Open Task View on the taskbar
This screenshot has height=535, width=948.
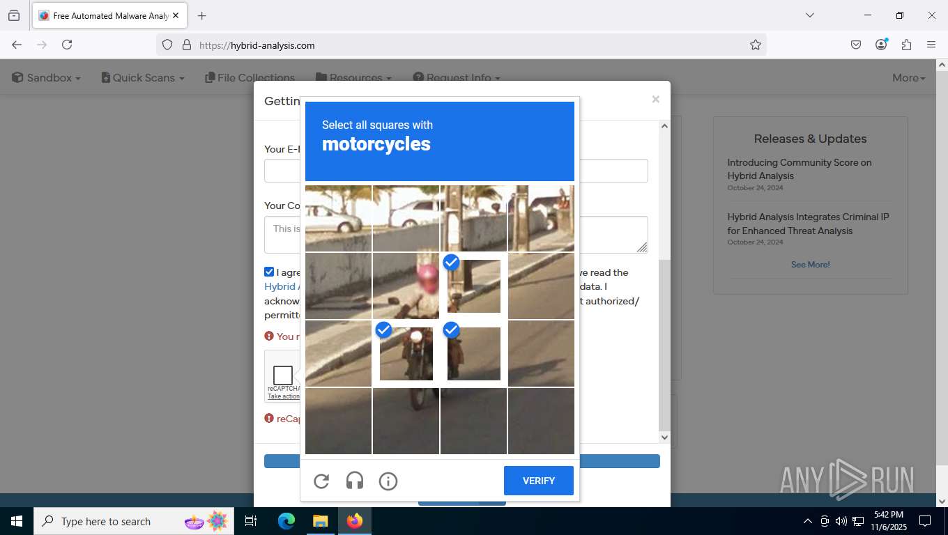point(251,521)
